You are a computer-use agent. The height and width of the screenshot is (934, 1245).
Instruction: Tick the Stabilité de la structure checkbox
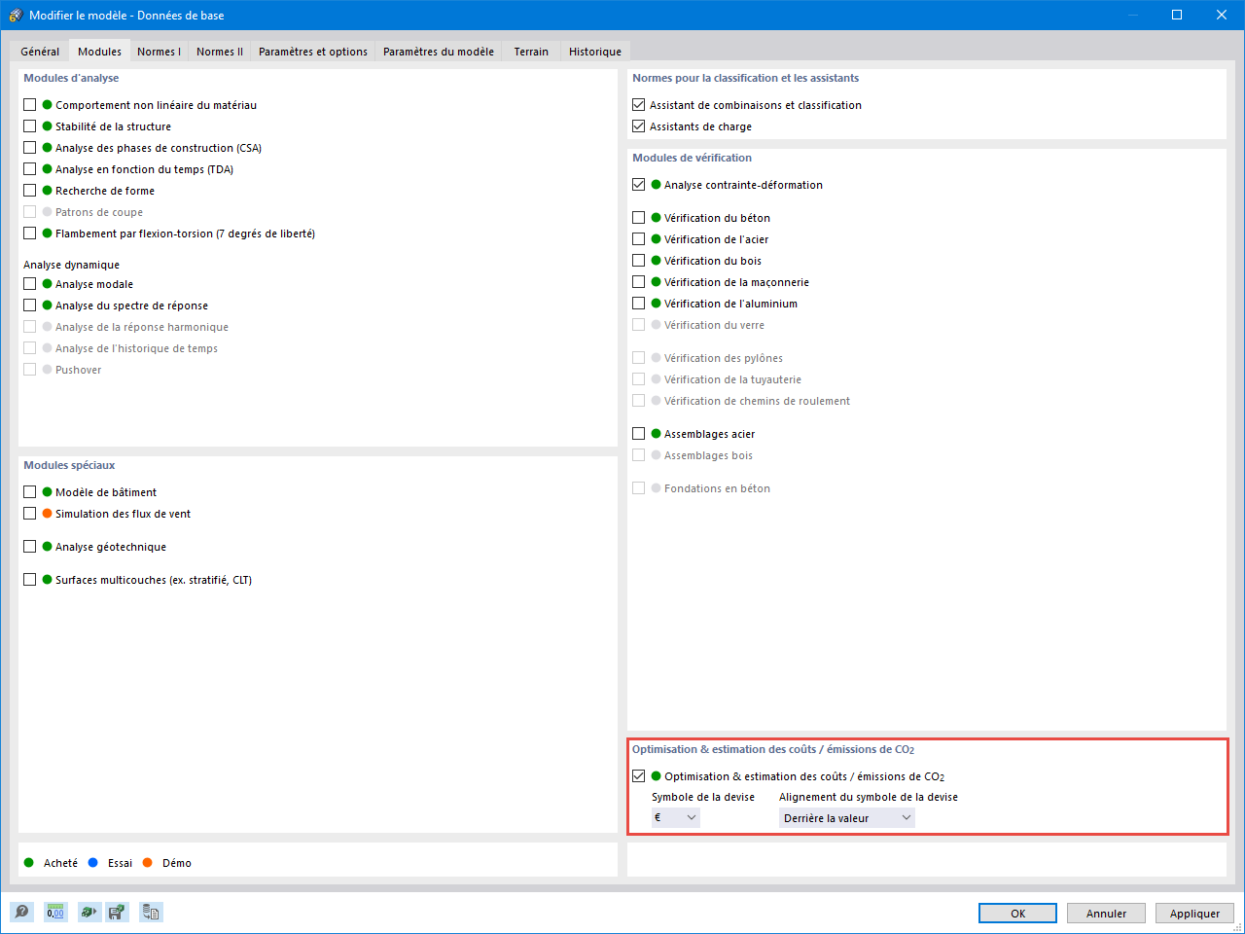30,126
